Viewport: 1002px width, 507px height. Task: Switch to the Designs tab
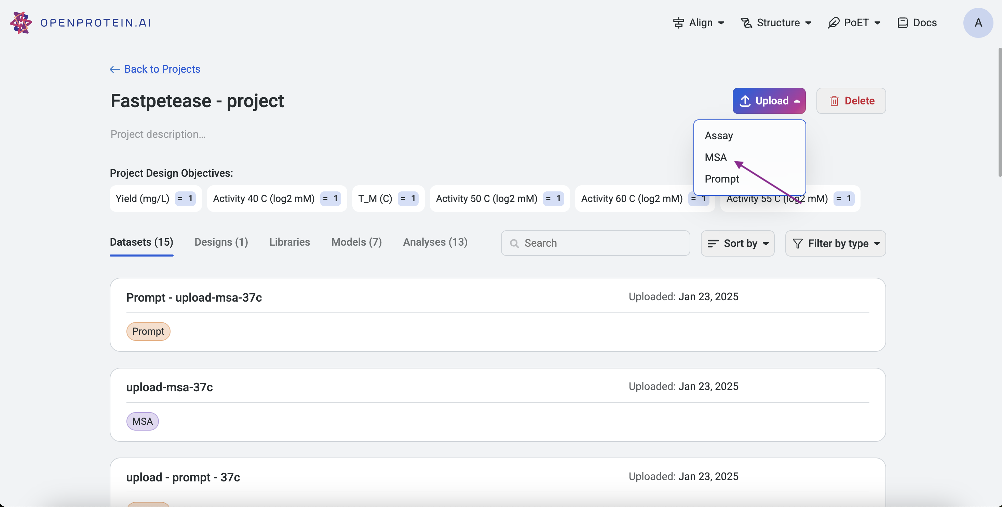point(221,243)
